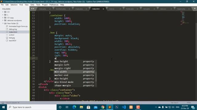Open the Windows Start menu
197x110 pixels.
(3, 107)
